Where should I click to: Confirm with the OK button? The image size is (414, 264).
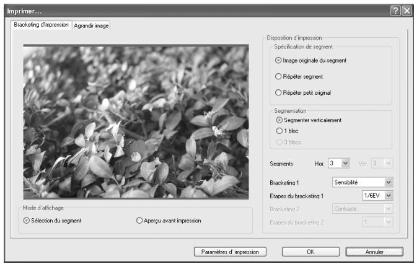pos(310,252)
